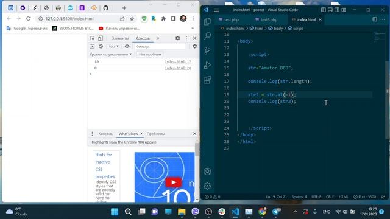Bookmark this page with star icon
Image resolution: width=390 pixels, height=219 pixels.
[132, 19]
